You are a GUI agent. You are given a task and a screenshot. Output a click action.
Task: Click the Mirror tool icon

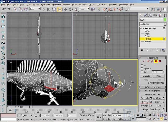[x=153, y=9]
